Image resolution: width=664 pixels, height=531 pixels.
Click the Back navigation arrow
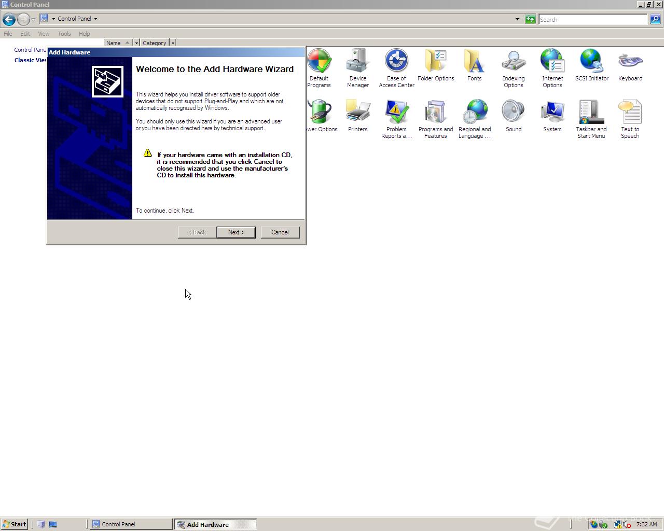click(9, 19)
